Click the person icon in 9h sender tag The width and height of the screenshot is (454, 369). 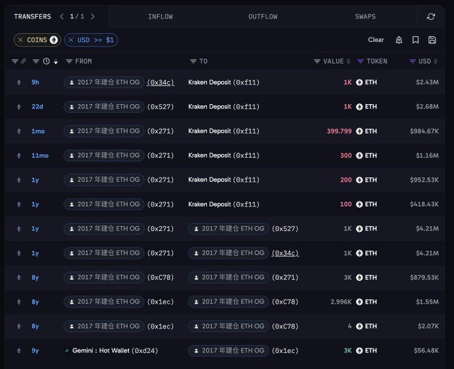tap(71, 83)
